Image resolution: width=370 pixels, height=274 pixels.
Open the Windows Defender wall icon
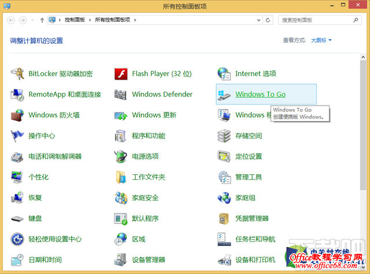click(x=120, y=95)
